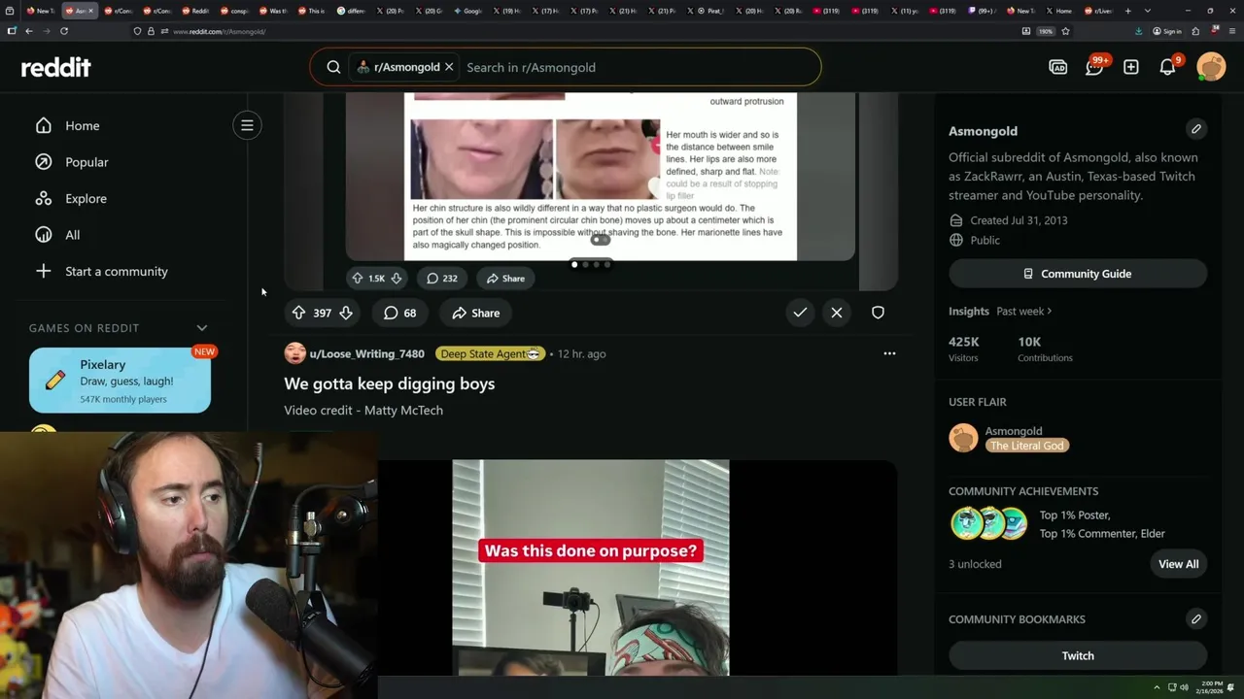Image resolution: width=1244 pixels, height=699 pixels.
Task: Click browser back arrow
Action: click(29, 31)
